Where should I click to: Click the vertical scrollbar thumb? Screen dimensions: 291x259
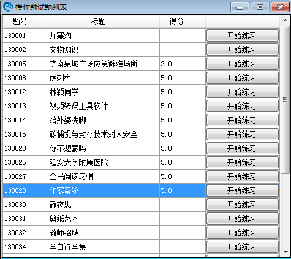(x=285, y=100)
